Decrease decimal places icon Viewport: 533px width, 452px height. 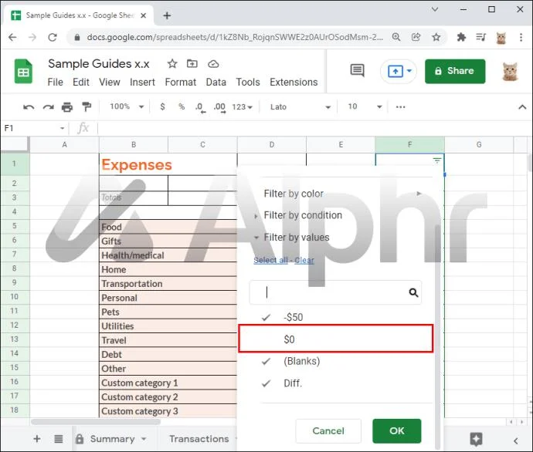tap(200, 107)
